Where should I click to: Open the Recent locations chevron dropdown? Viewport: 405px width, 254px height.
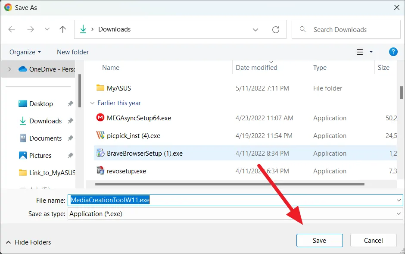coord(47,29)
